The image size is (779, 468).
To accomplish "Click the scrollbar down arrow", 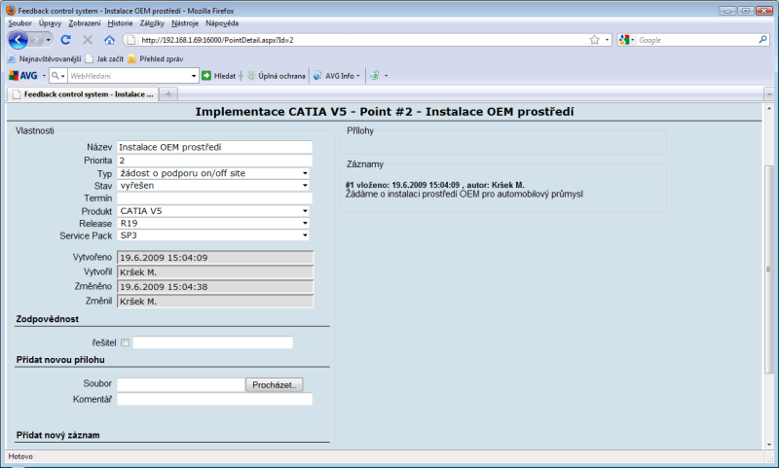I will (x=769, y=445).
